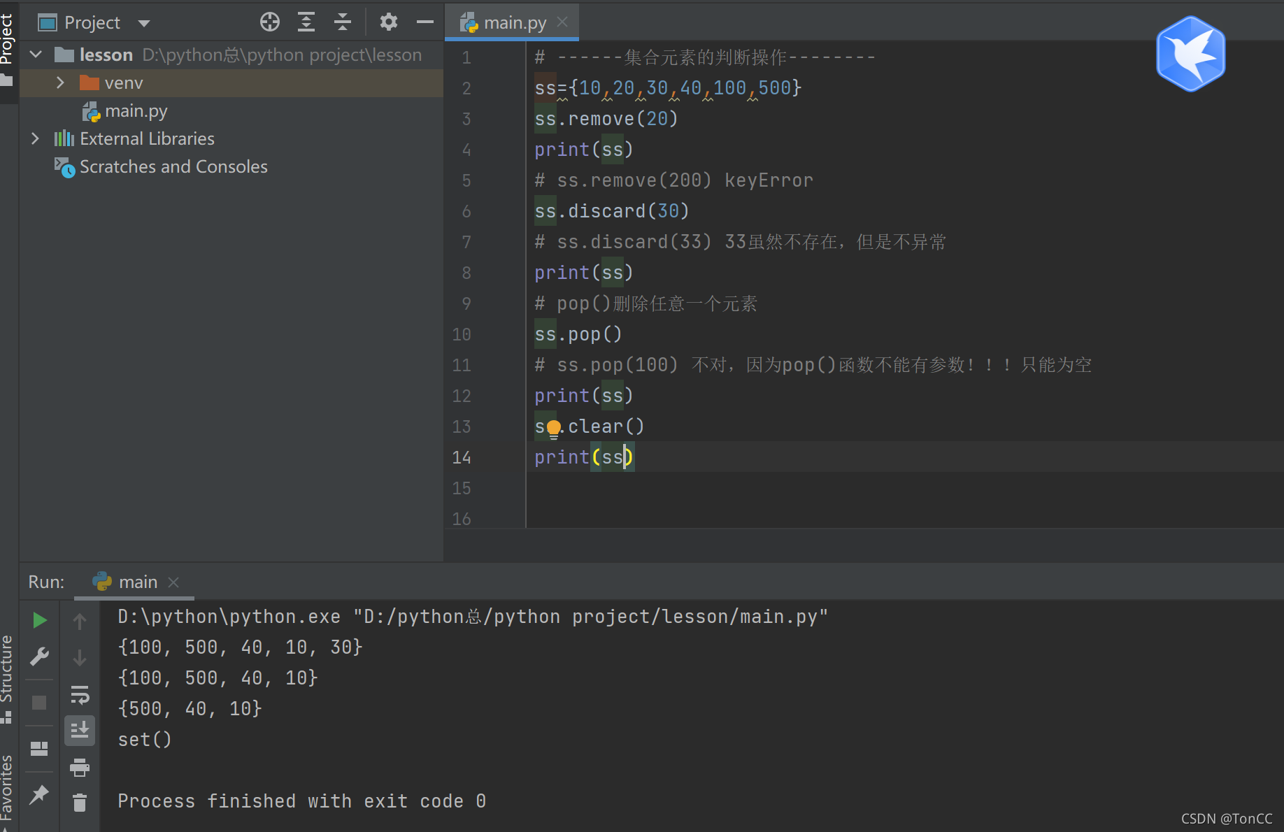Click .clear() call on line 13

(602, 426)
